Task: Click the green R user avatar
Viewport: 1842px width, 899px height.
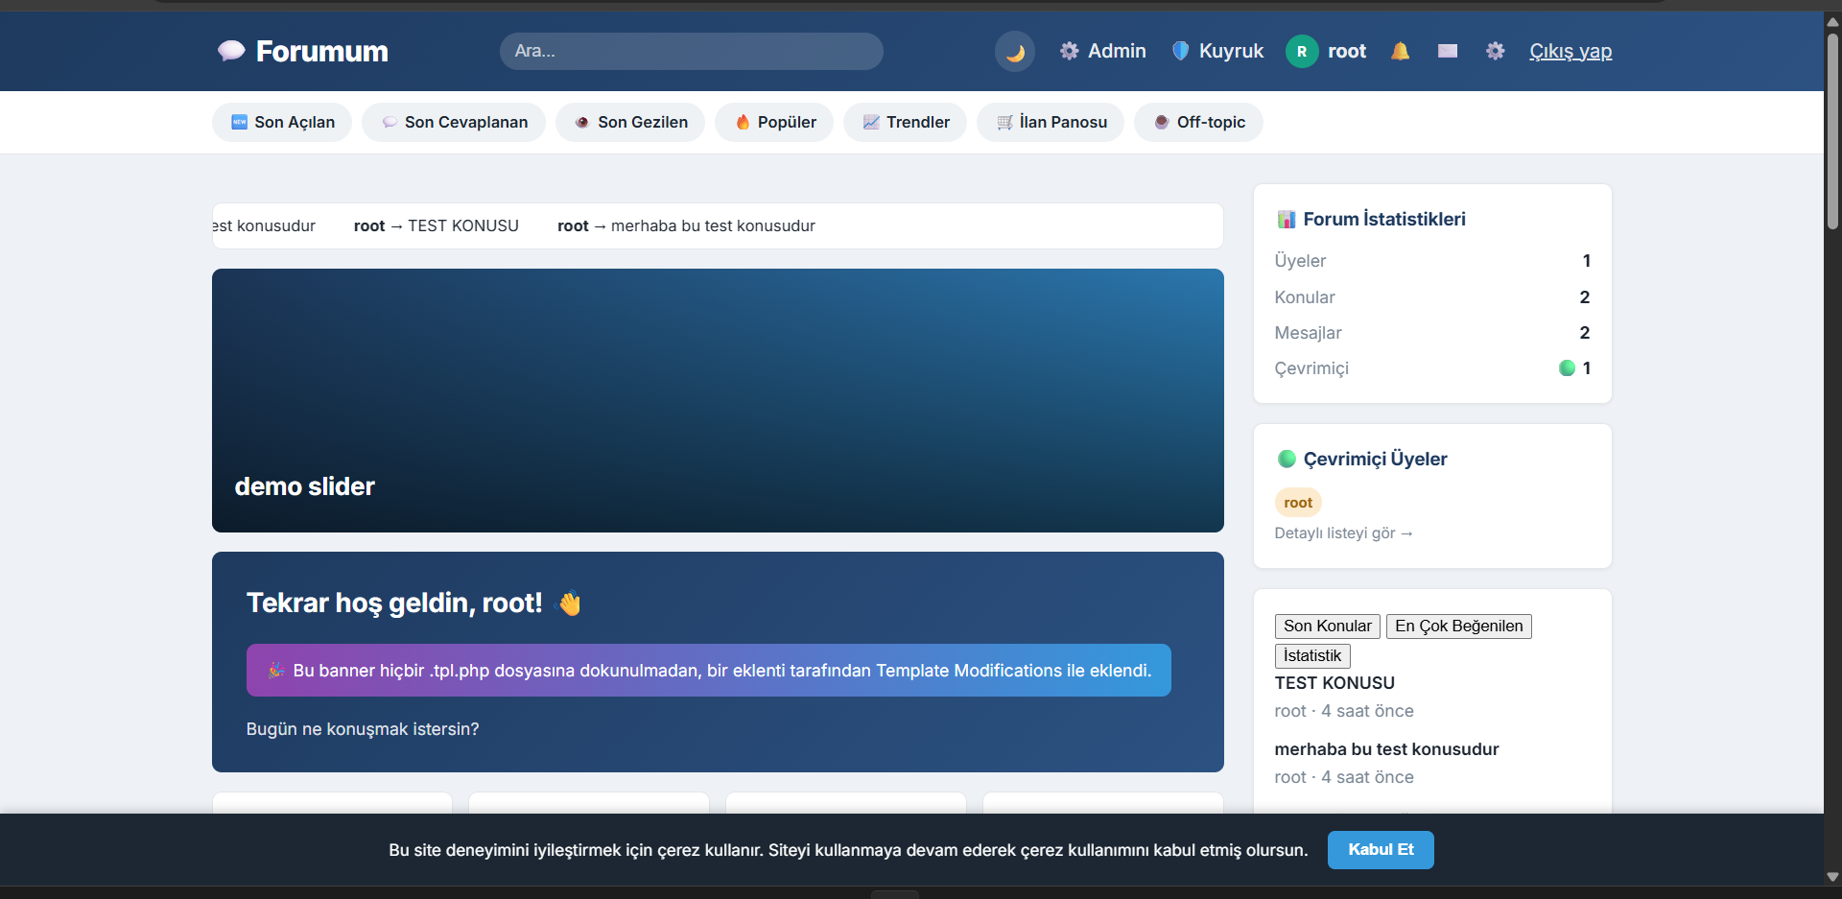Action: [1302, 51]
